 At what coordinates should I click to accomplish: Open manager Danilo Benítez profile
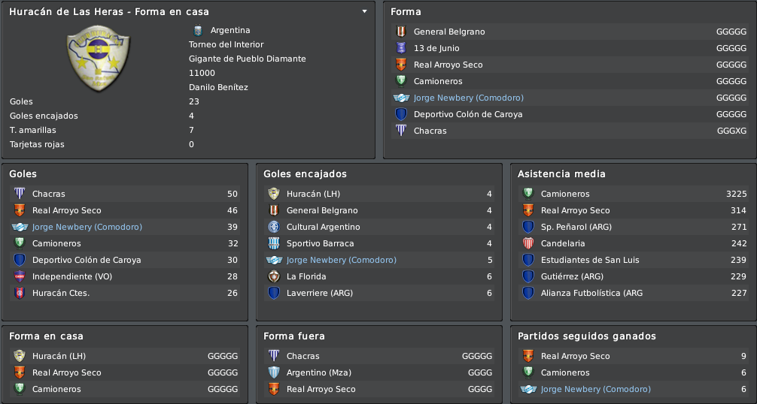(218, 87)
